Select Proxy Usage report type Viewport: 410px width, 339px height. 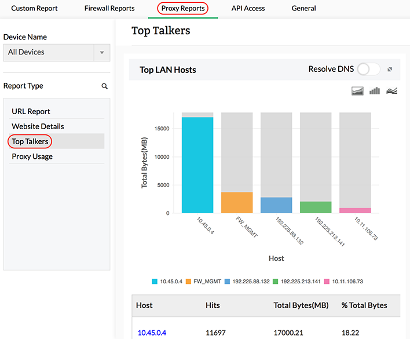pyautogui.click(x=32, y=156)
